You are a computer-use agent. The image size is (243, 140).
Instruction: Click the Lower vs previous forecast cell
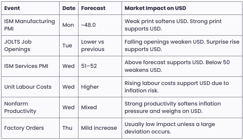coord(93,45)
